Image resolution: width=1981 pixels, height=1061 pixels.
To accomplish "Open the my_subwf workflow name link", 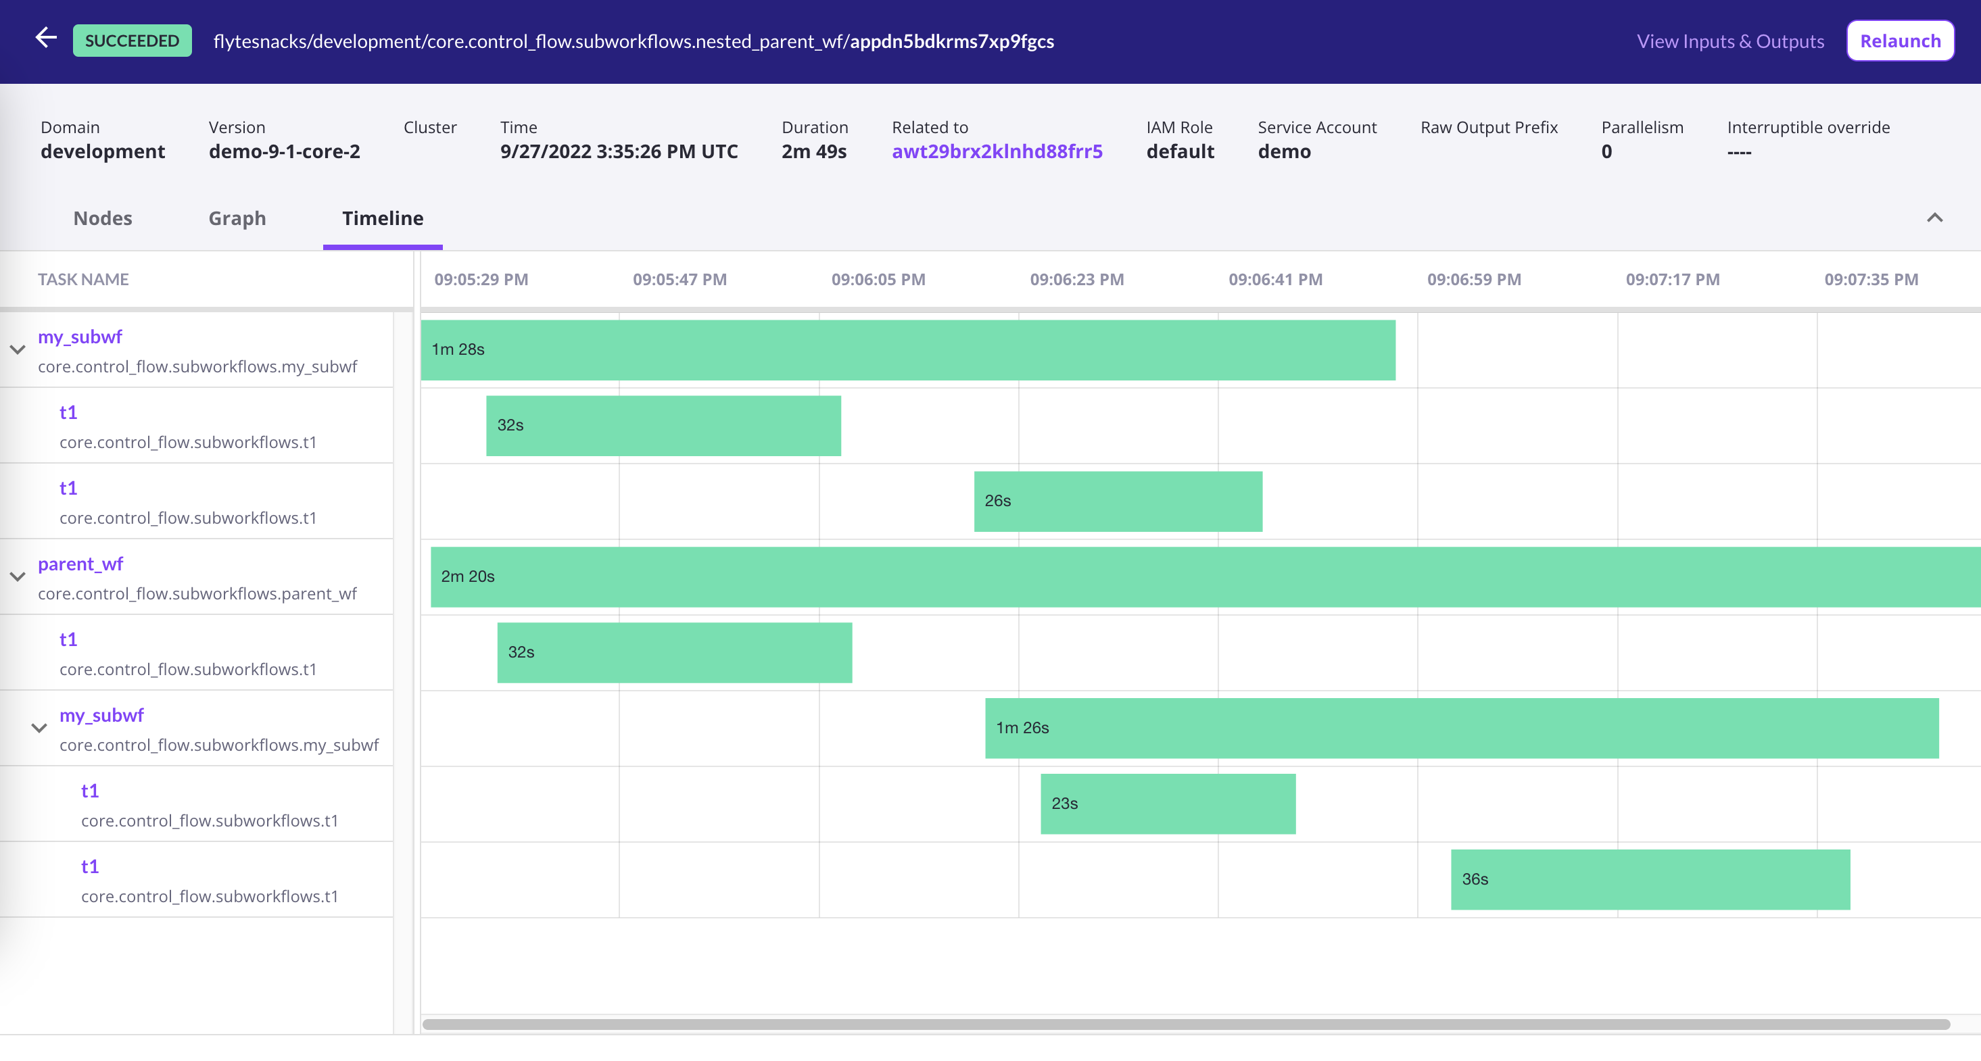I will (80, 337).
